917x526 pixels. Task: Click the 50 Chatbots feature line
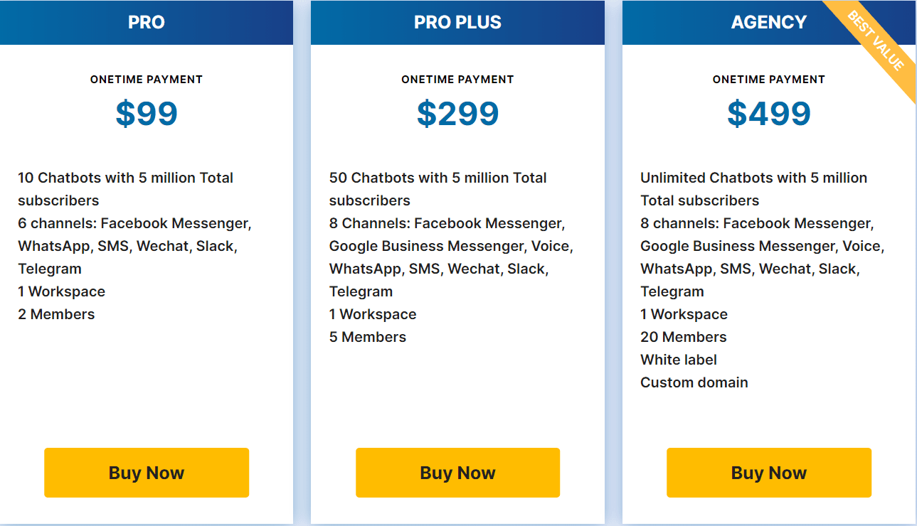(437, 178)
